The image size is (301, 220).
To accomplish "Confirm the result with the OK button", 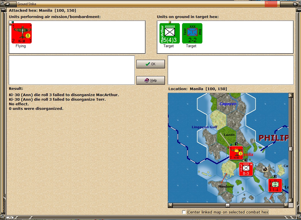I will pyautogui.click(x=150, y=64).
